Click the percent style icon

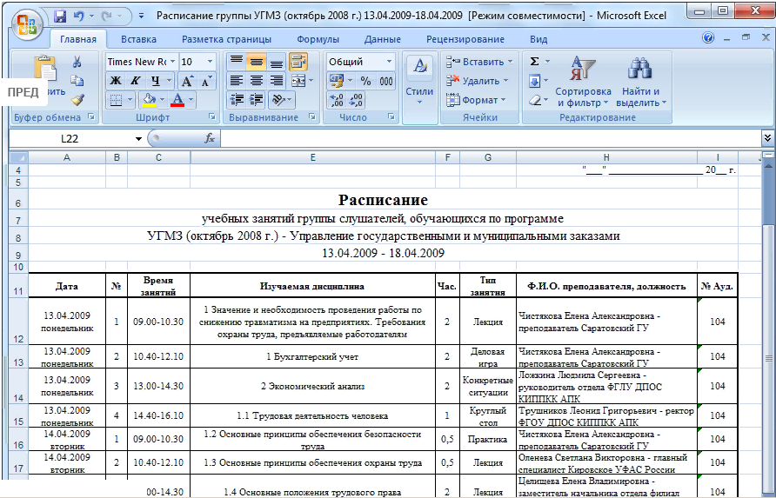[365, 81]
